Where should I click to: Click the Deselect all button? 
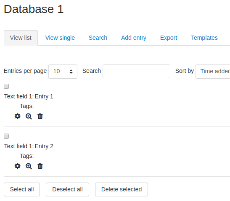pos(67,189)
